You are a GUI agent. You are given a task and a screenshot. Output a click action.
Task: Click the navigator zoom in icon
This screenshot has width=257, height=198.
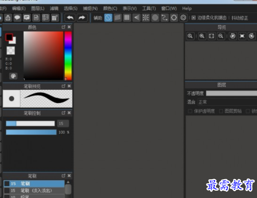point(202,36)
